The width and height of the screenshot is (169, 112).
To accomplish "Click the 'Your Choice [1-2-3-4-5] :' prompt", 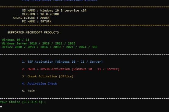I will 23,102.
